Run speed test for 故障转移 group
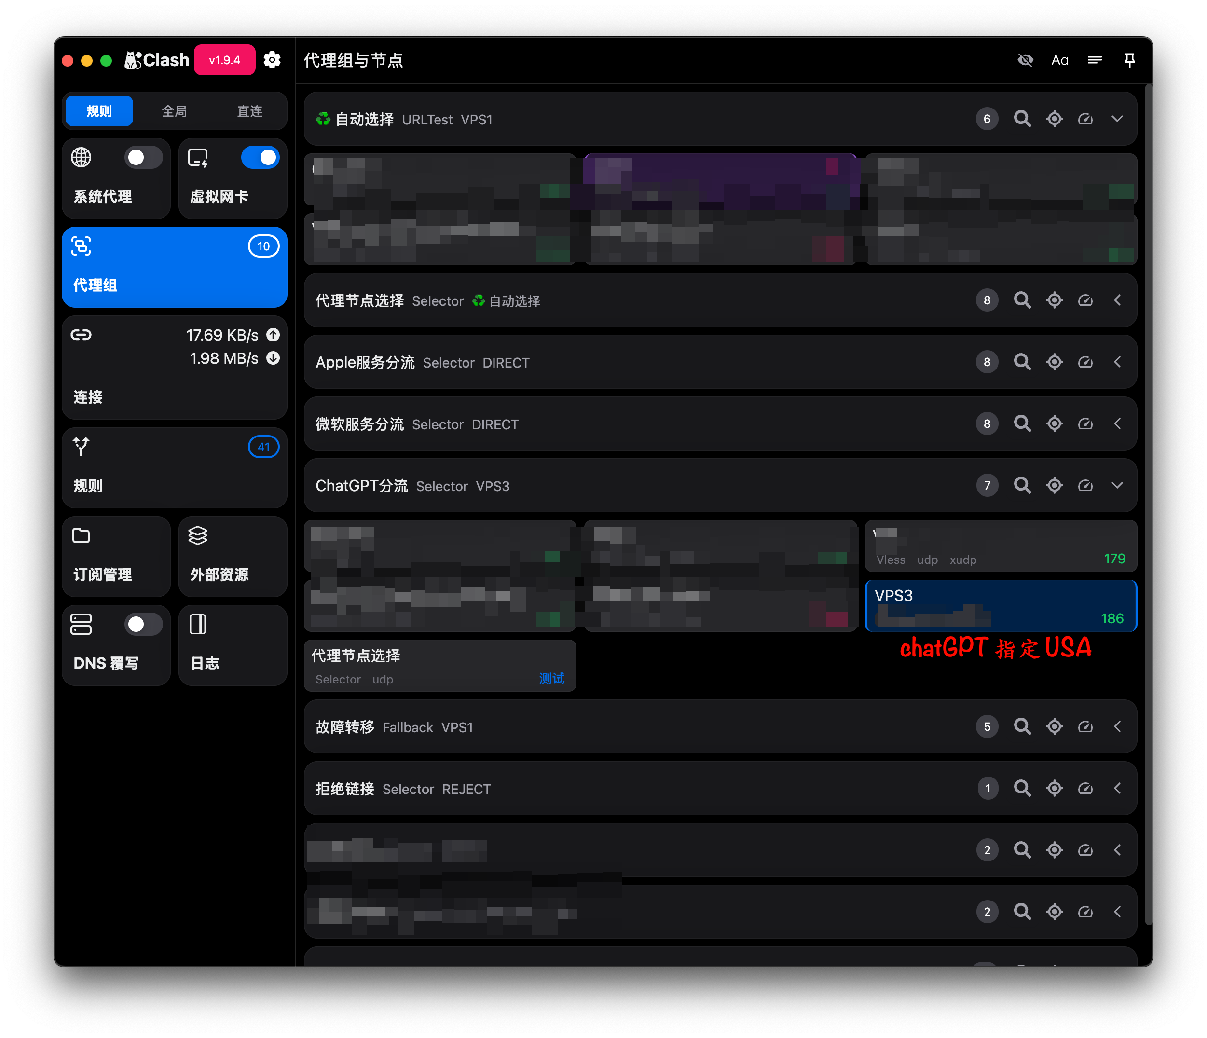The width and height of the screenshot is (1207, 1038). (x=1085, y=726)
